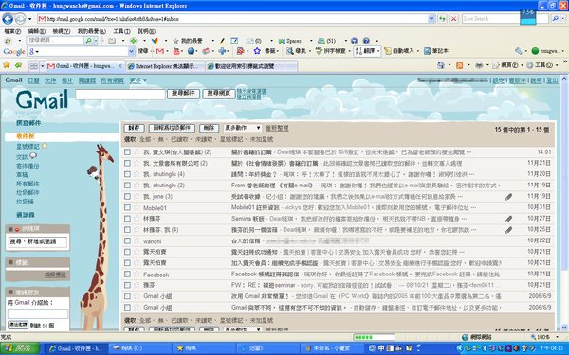Tick the checkbox for 黃文琪(台大圖書館) mail
Screen dimensions: 569x355
coord(127,152)
